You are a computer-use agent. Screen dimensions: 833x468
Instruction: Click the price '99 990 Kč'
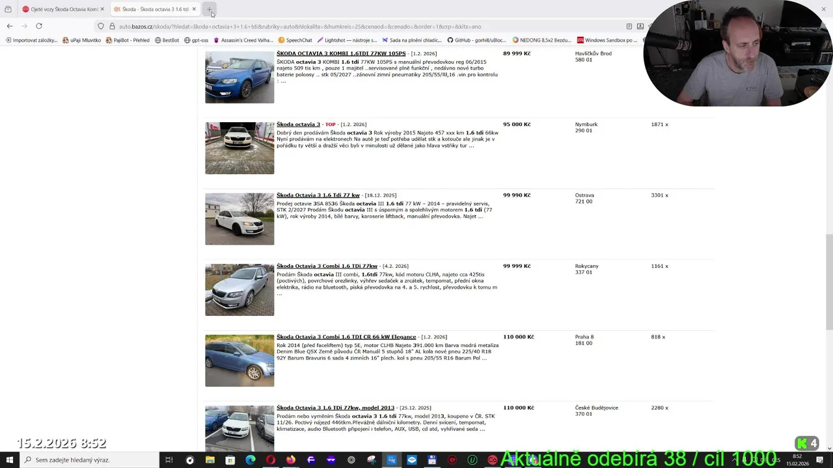click(517, 195)
